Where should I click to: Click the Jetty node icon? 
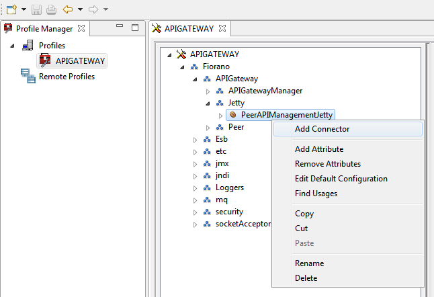coord(220,103)
